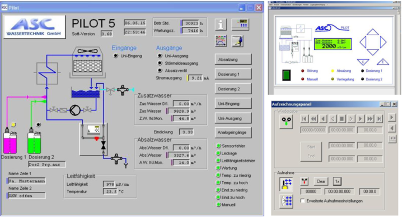The height and width of the screenshot is (217, 403).
Task: Step back one frame with hollow left arrow
Action: 332,119
